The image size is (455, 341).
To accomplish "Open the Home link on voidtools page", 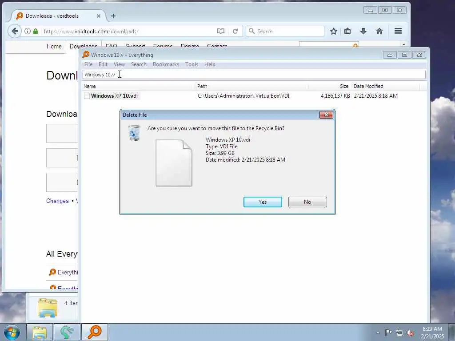I will pyautogui.click(x=54, y=46).
